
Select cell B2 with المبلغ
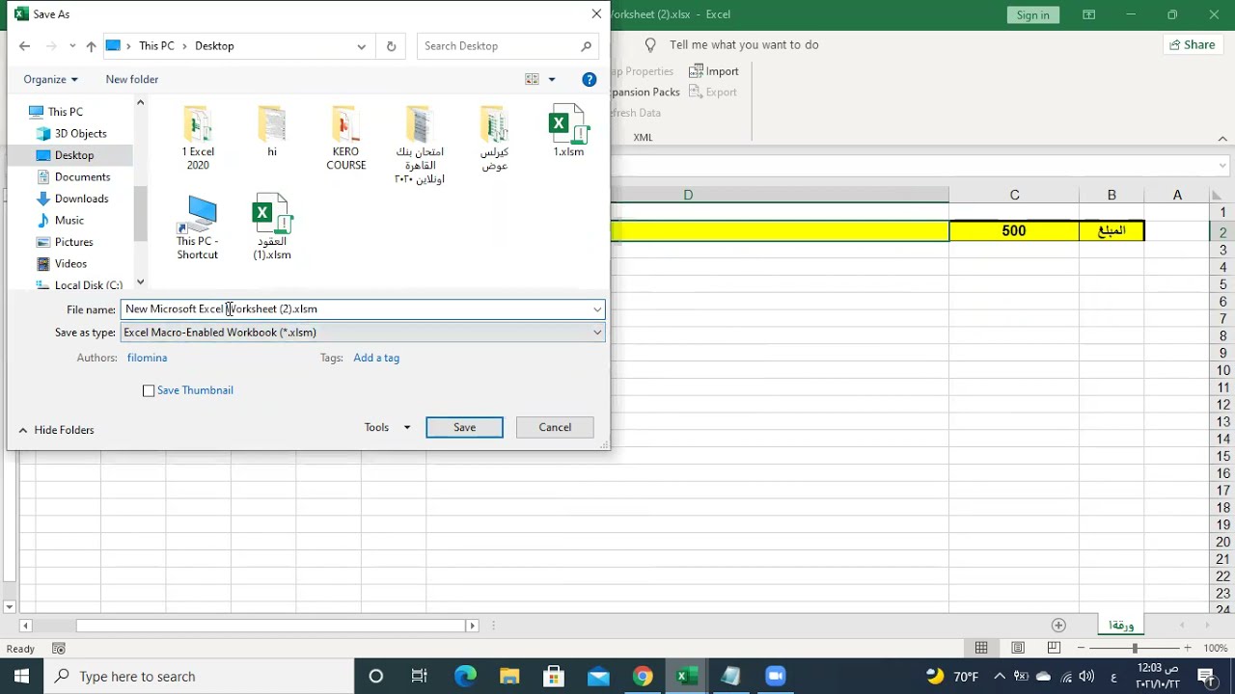coord(1111,230)
